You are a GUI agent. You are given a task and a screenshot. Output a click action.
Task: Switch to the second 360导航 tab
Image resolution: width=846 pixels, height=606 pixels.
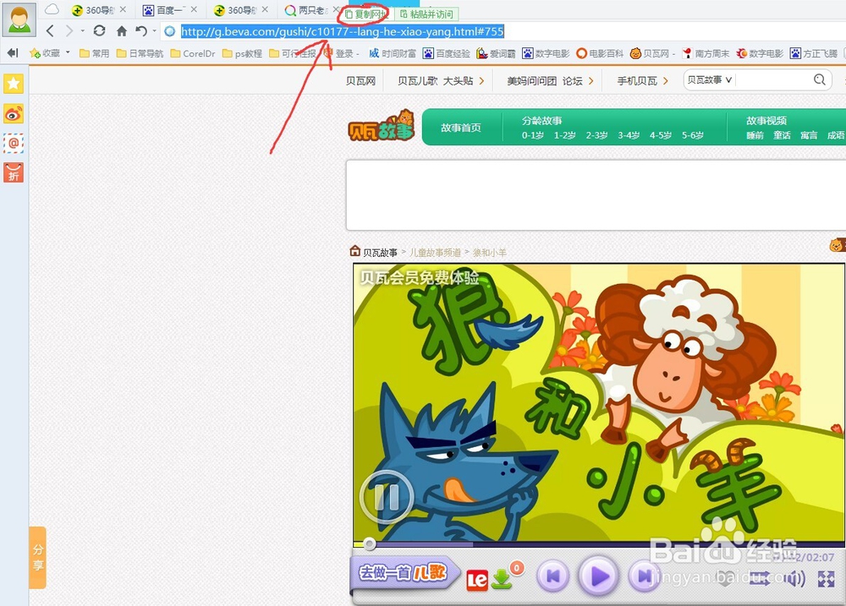pyautogui.click(x=236, y=10)
